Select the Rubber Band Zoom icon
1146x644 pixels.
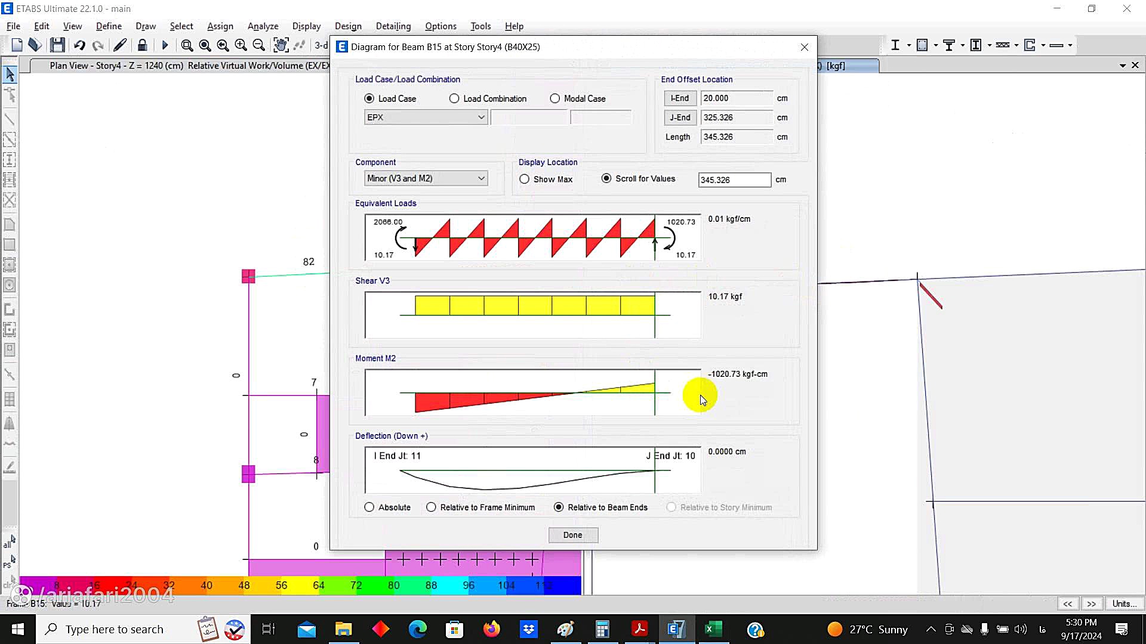coord(187,45)
